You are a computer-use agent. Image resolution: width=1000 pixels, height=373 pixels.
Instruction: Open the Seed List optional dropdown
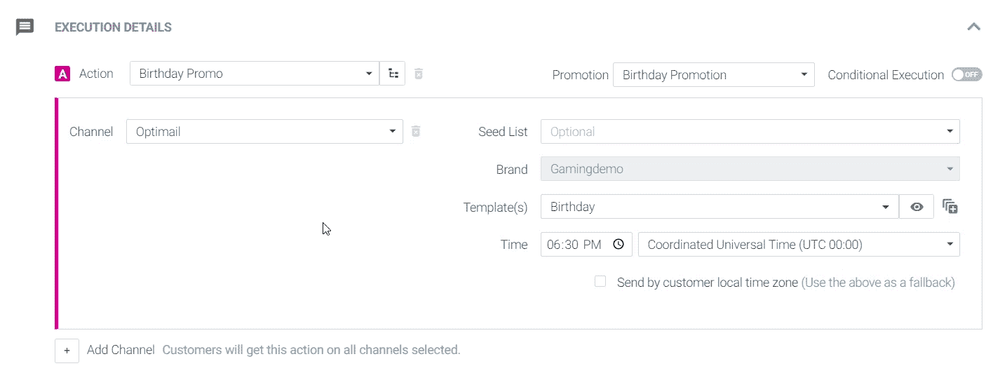tap(750, 131)
